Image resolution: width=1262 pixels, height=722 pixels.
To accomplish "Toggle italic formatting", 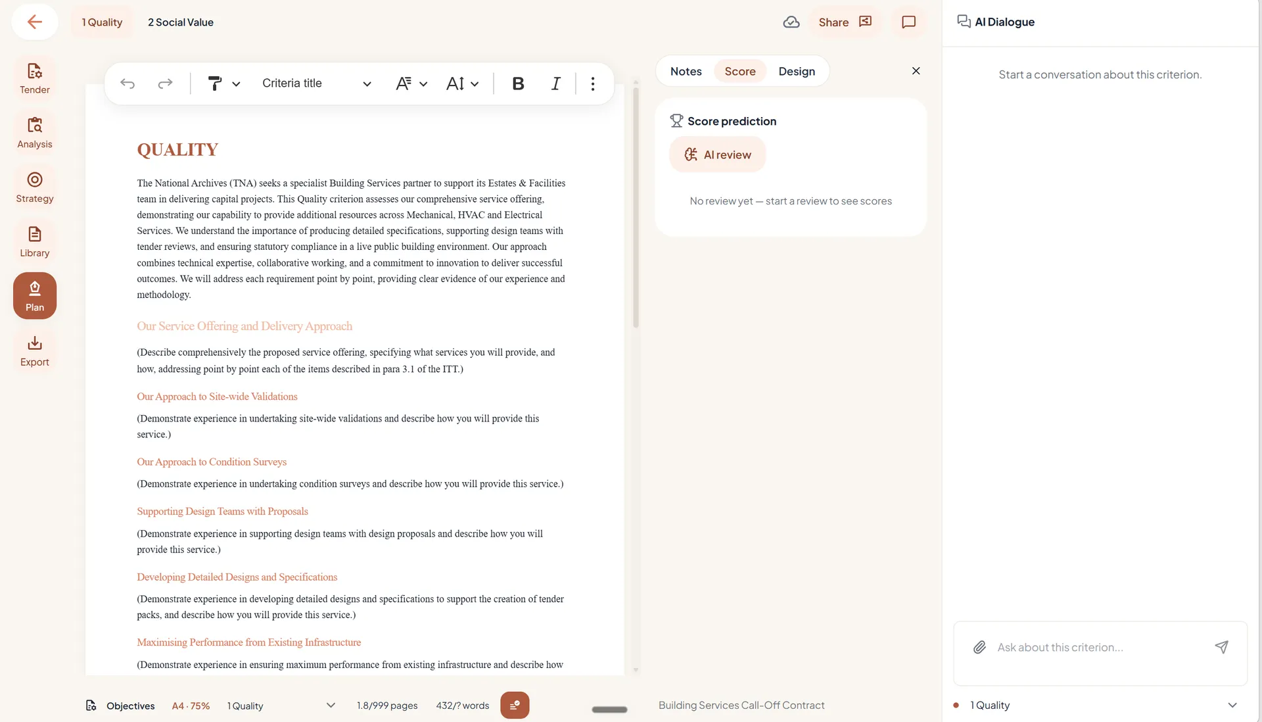I will tap(555, 84).
